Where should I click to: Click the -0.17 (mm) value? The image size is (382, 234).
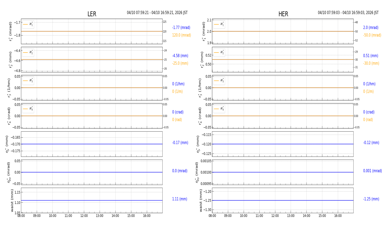click(180, 143)
